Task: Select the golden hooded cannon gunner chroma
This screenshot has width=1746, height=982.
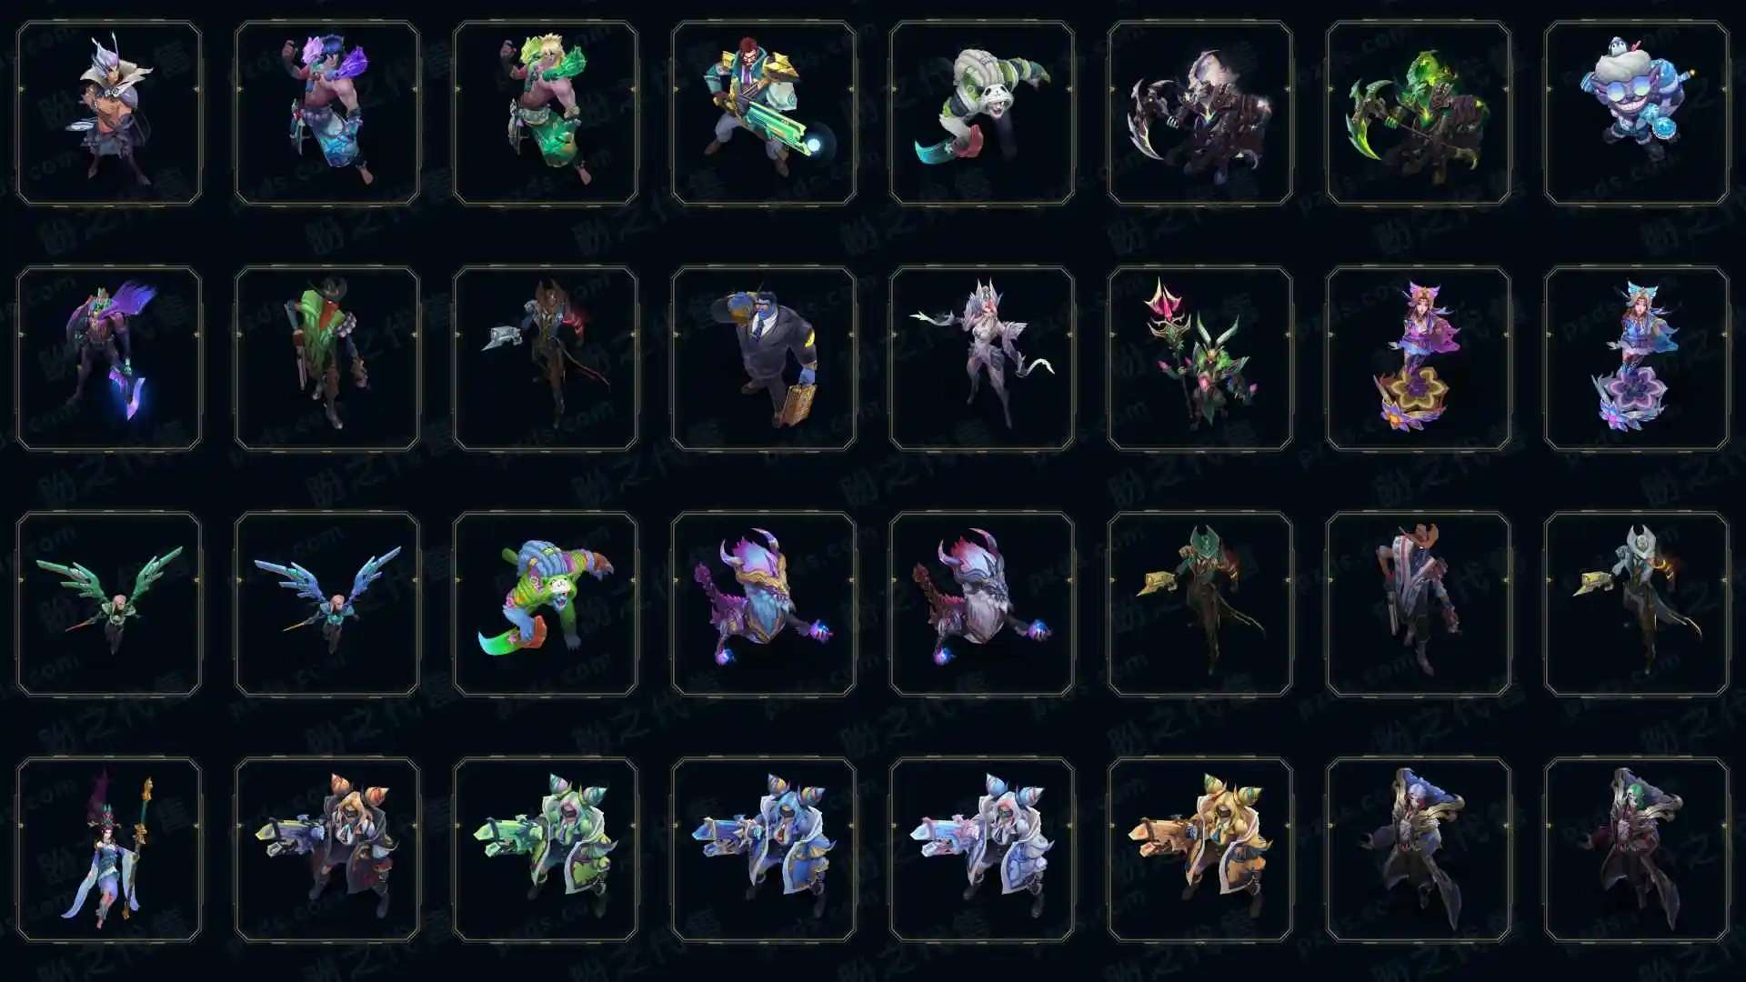Action: click(x=1200, y=849)
